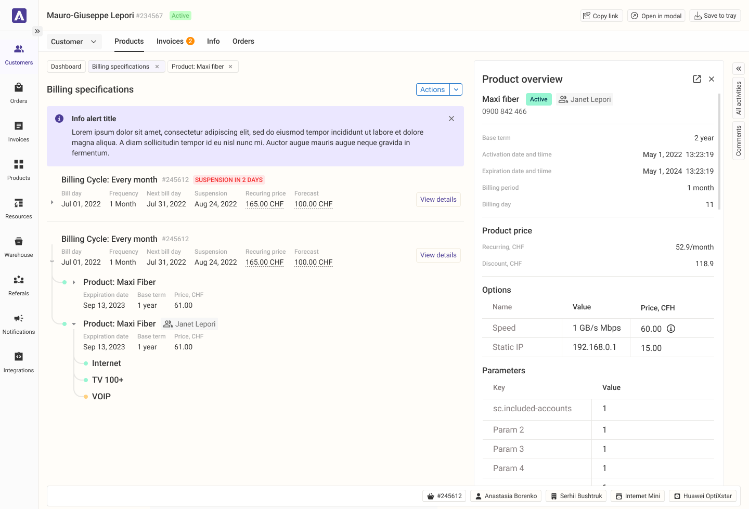Open the Resources sidebar section

point(19,208)
